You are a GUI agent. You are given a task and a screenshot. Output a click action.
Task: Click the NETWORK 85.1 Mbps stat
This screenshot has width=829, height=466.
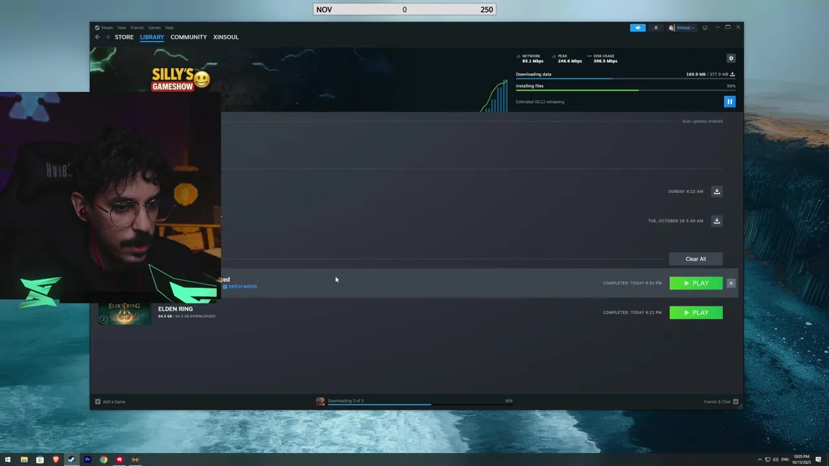531,59
